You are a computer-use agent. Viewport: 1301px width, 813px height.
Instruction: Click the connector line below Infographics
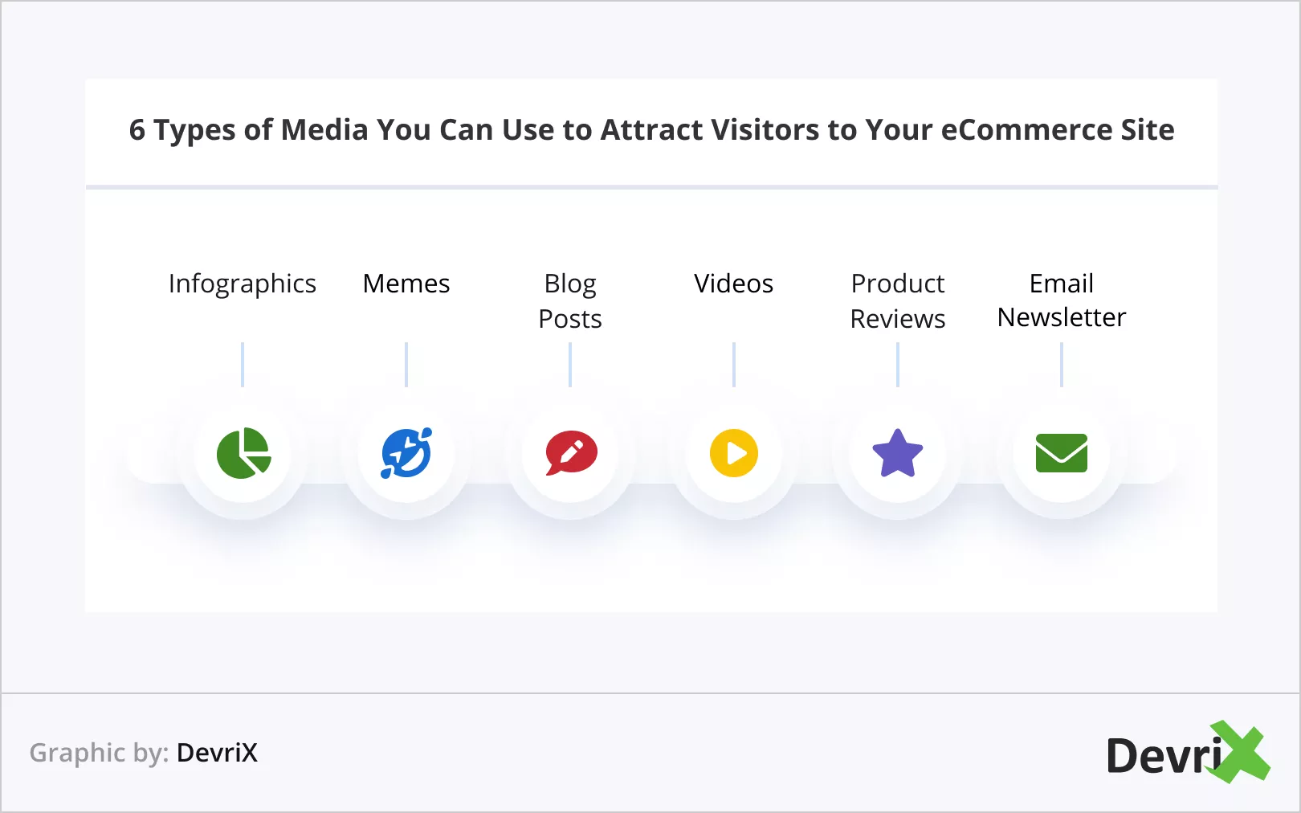click(243, 365)
